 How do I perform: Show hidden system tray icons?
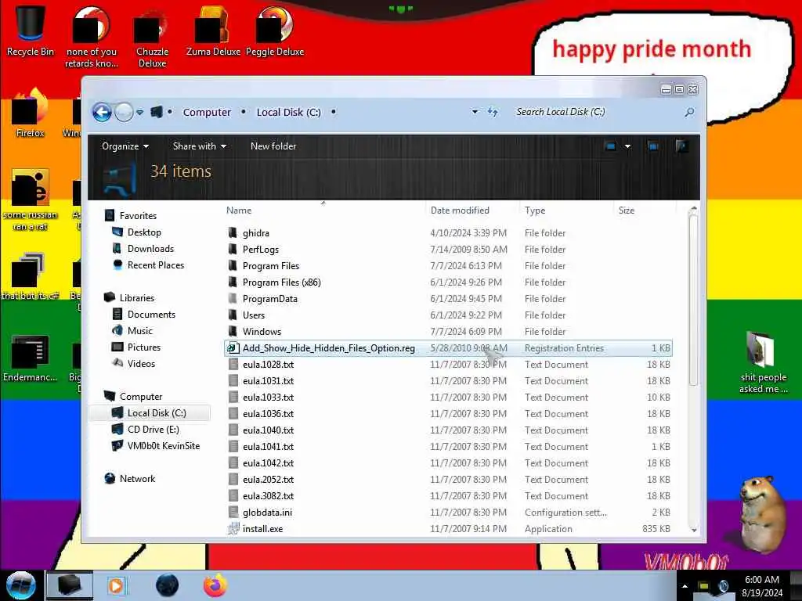click(685, 585)
